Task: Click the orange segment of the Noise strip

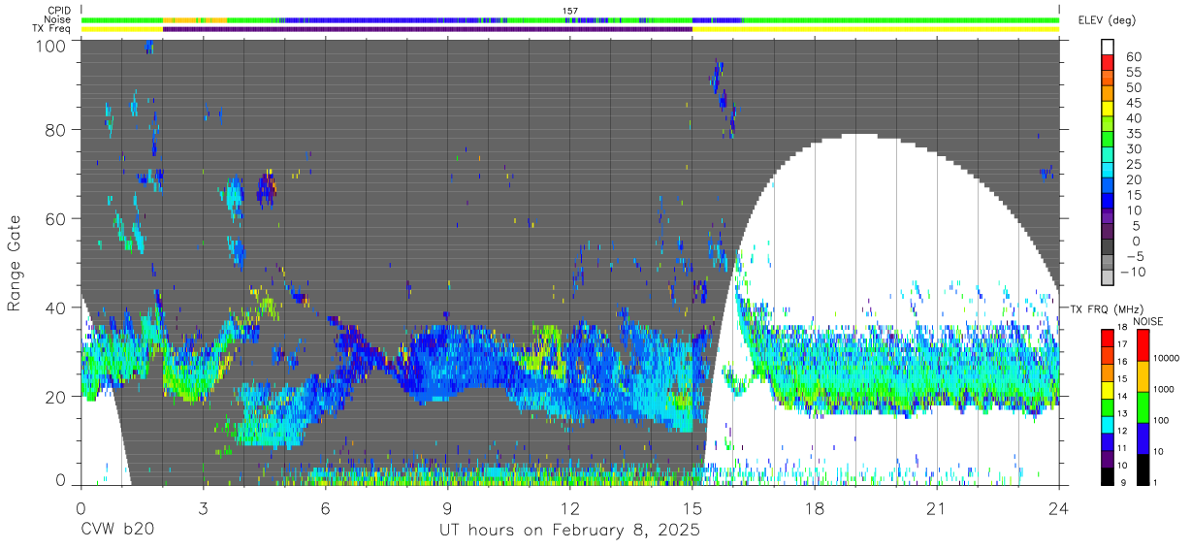Action: coord(195,19)
